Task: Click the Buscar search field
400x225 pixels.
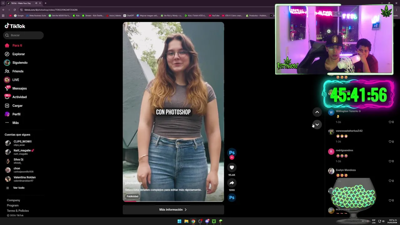Action: pyautogui.click(x=23, y=35)
